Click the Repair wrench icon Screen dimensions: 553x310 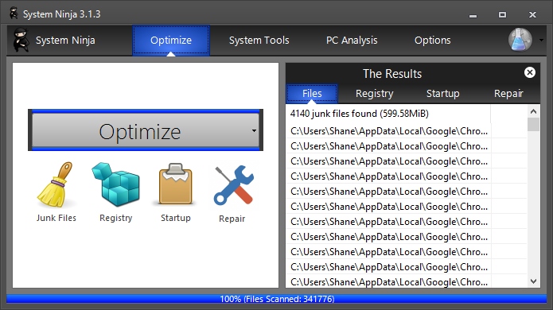[x=233, y=185]
